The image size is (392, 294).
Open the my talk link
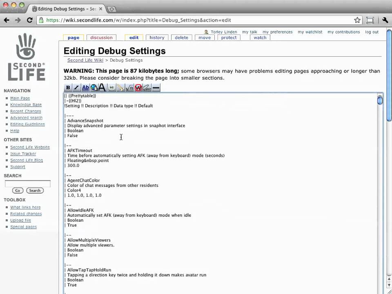click(x=249, y=32)
